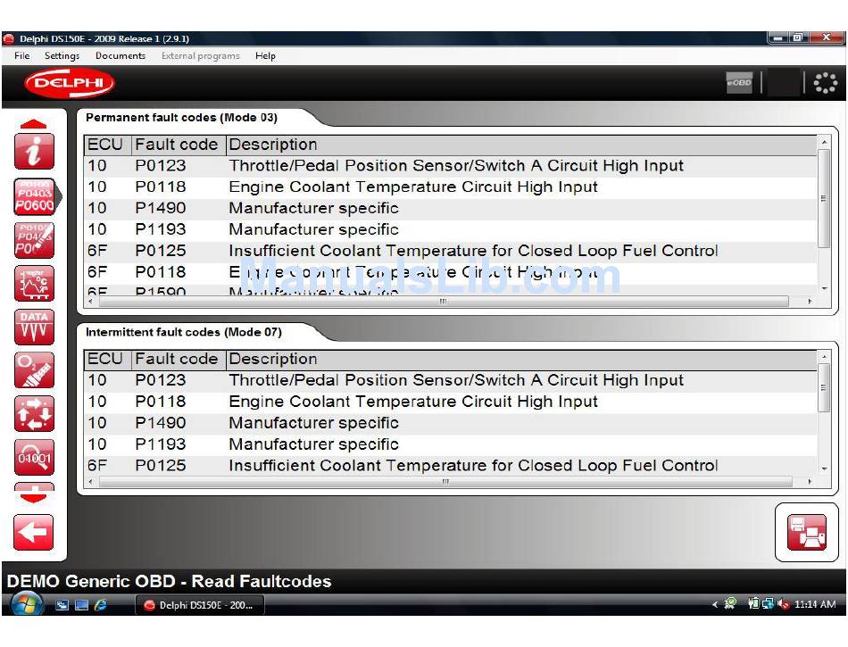Select P1193 row in Permanent fault codes
The width and height of the screenshot is (848, 647).
(x=451, y=229)
